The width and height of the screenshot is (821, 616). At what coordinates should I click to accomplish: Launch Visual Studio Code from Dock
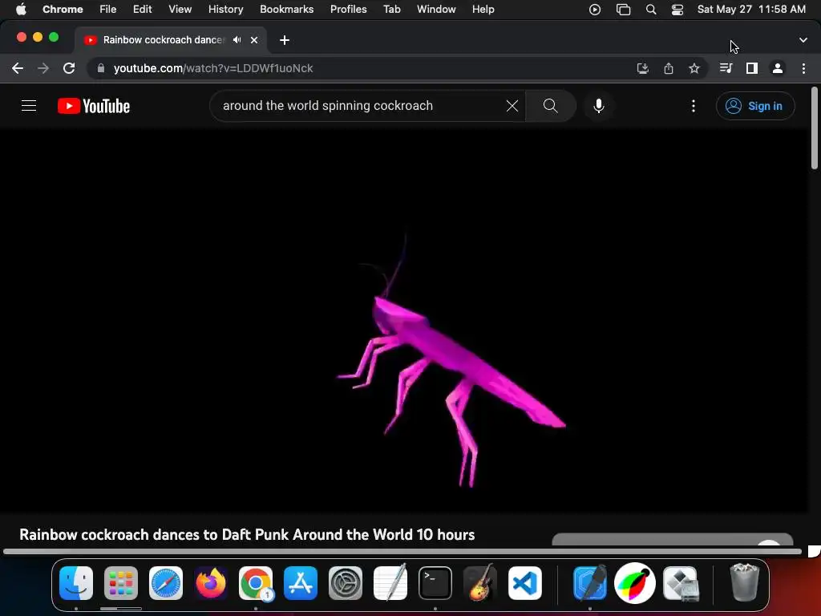pyautogui.click(x=524, y=583)
